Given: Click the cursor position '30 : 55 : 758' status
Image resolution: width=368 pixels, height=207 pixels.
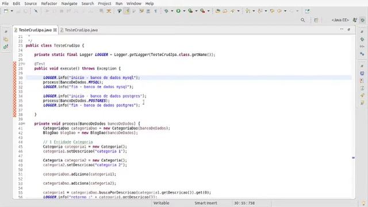Looking at the screenshot, I should click(244, 203).
